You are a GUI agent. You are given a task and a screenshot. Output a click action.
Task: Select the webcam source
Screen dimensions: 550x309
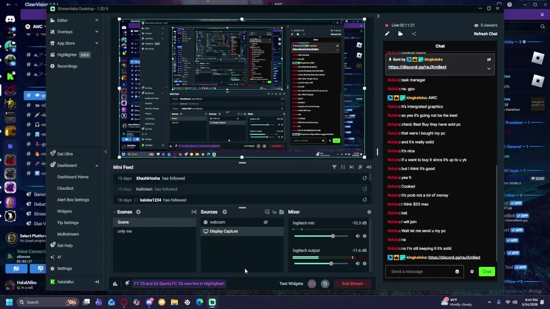[242, 222]
